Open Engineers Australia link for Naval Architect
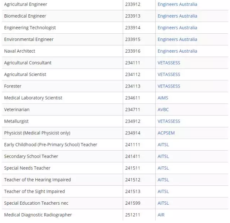This screenshot has height=223, width=230. [177, 51]
